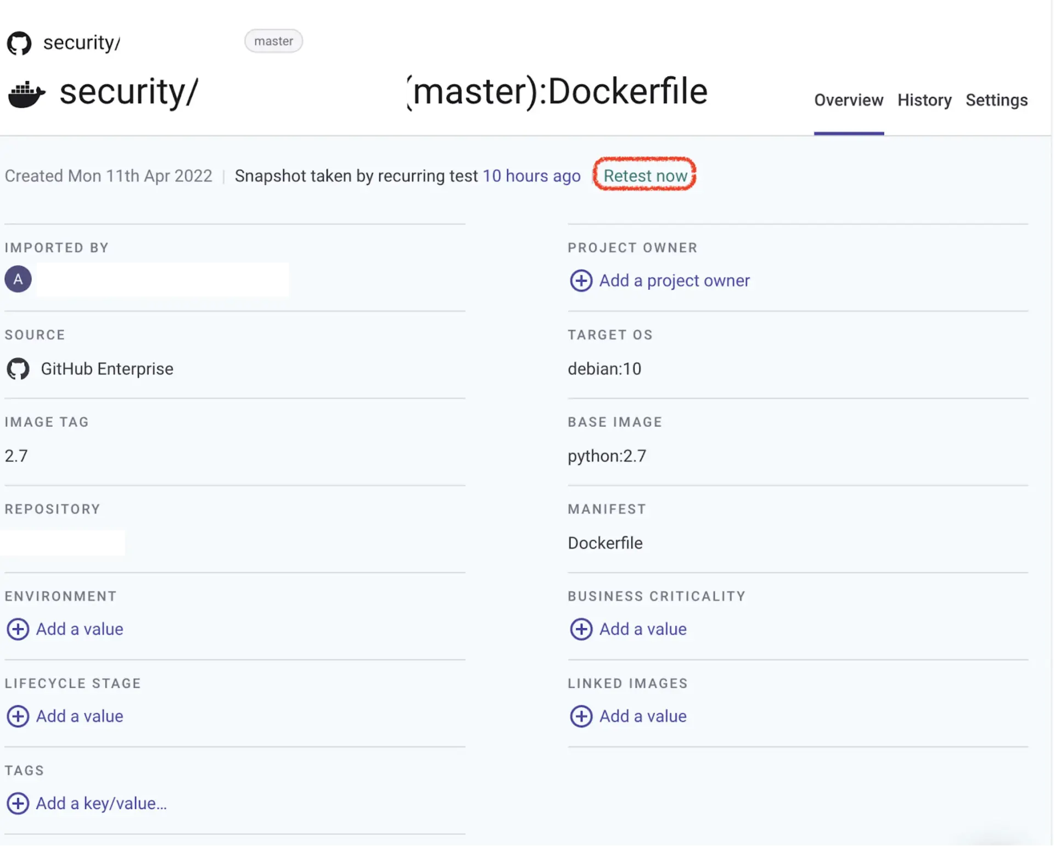Click Add a value under Lifecycle Stage
Viewport: 1054px width, 846px height.
[x=80, y=716]
